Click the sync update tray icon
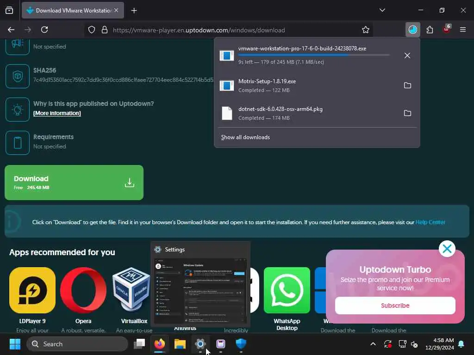 point(388,344)
